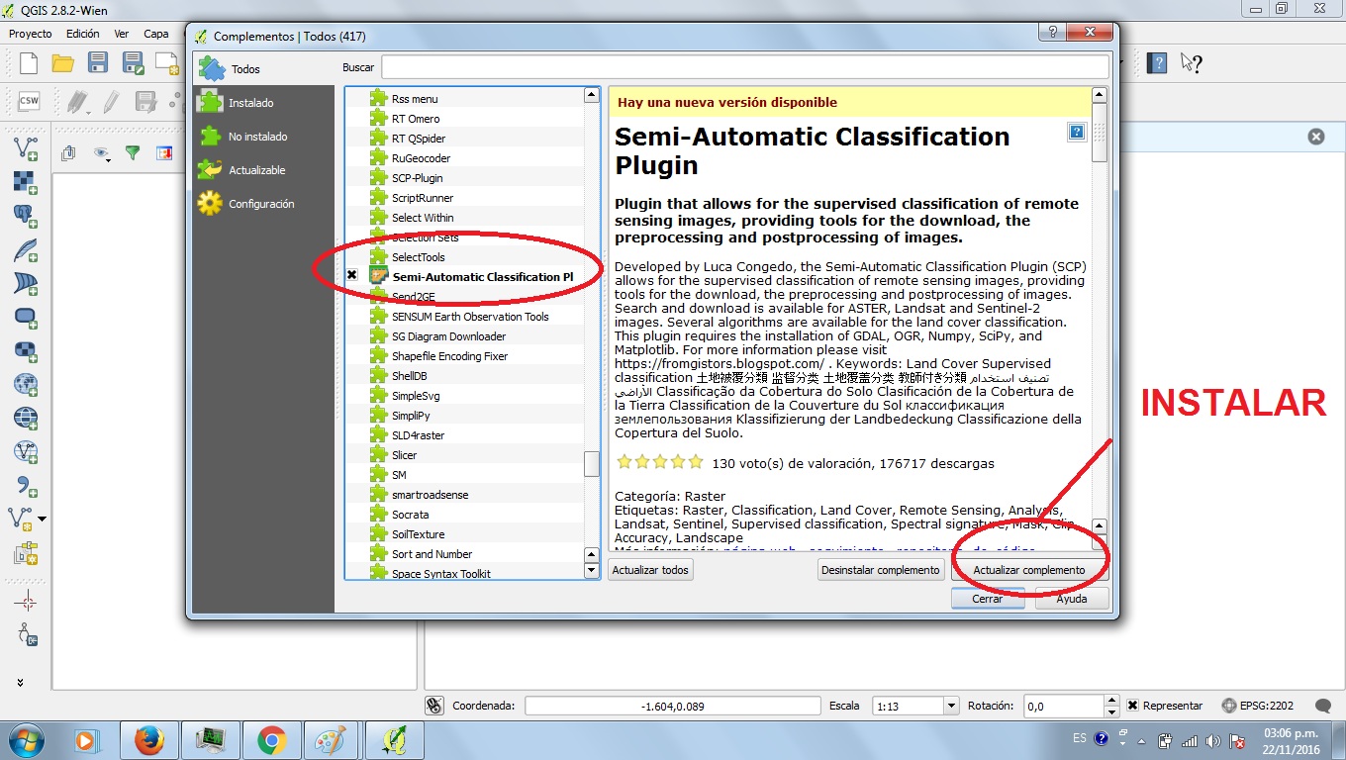The width and height of the screenshot is (1346, 760).
Task: Open the Escala scale dropdown
Action: click(x=951, y=706)
